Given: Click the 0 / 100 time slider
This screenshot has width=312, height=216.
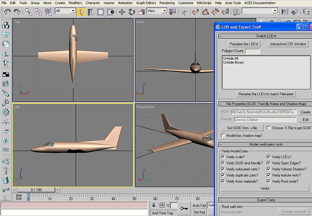Looking at the screenshot, I should (36, 190).
